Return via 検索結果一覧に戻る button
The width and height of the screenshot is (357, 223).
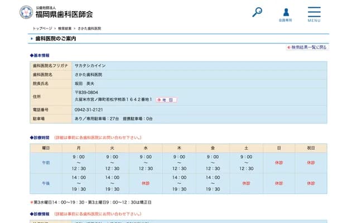coord(307,47)
